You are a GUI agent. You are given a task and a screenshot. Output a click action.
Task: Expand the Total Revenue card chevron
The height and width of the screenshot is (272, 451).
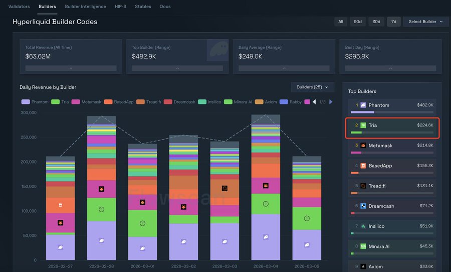71,68
